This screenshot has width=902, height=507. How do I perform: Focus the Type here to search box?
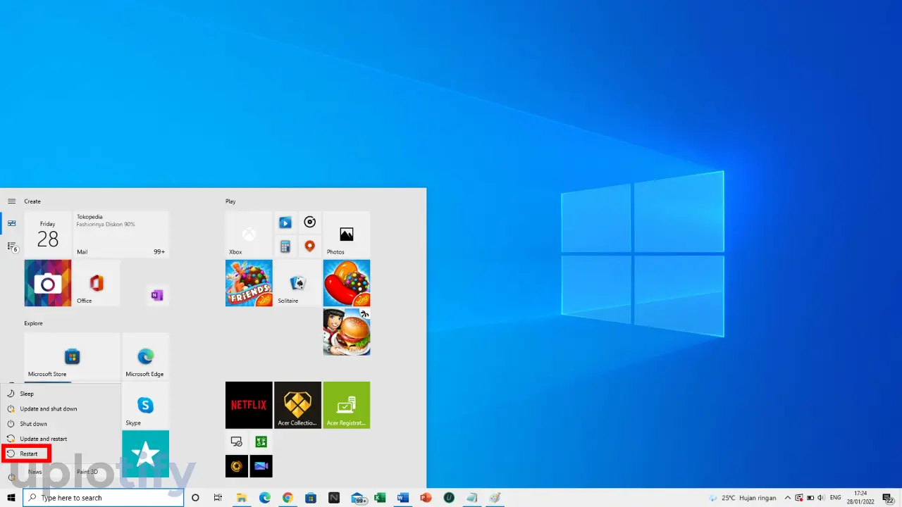pyautogui.click(x=104, y=498)
